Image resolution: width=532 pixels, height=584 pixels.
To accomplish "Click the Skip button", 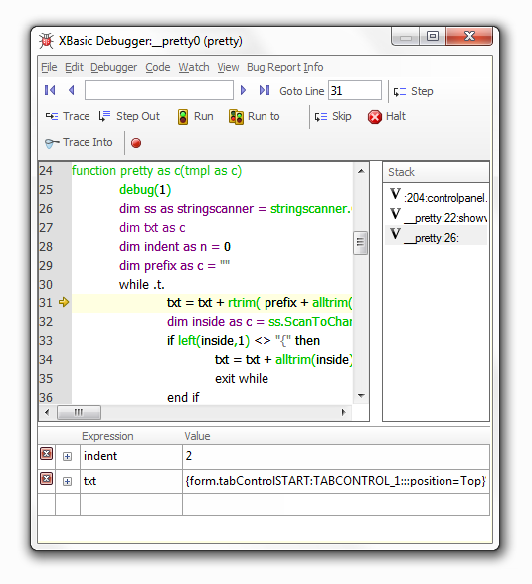I will (x=333, y=117).
